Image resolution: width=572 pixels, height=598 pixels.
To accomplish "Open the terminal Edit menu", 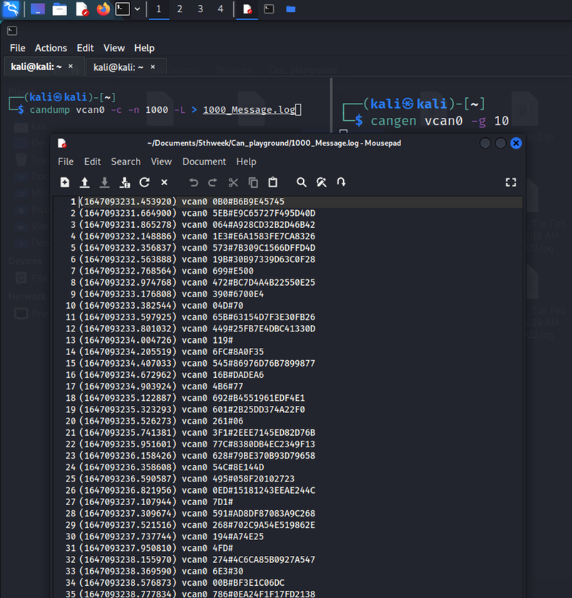I will tap(85, 48).
